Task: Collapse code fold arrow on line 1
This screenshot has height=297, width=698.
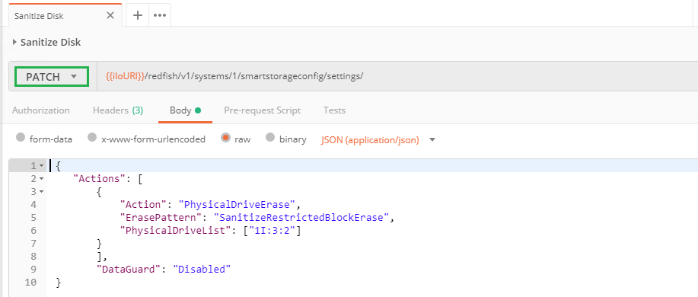Action: [41, 166]
